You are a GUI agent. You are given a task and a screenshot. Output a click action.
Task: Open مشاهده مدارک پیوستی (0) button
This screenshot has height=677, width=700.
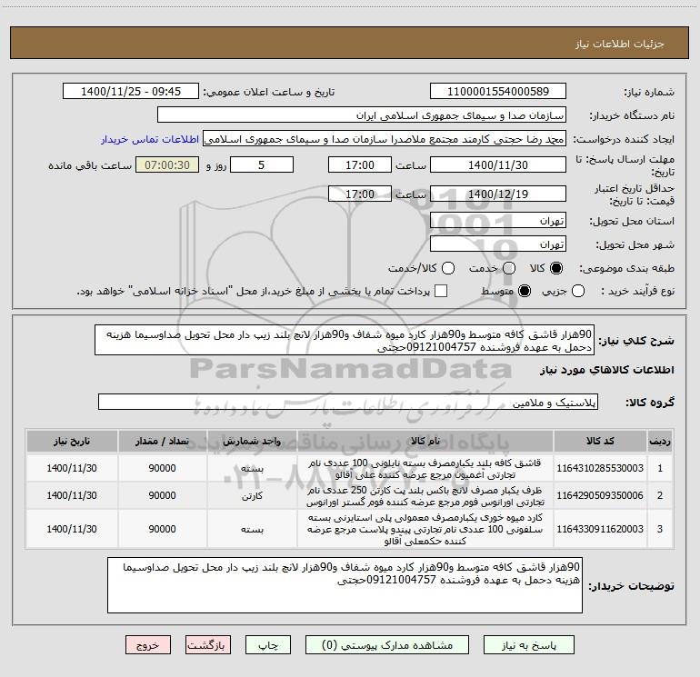[387, 645]
